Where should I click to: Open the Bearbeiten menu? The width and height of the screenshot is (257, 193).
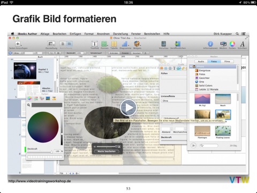click(59, 34)
